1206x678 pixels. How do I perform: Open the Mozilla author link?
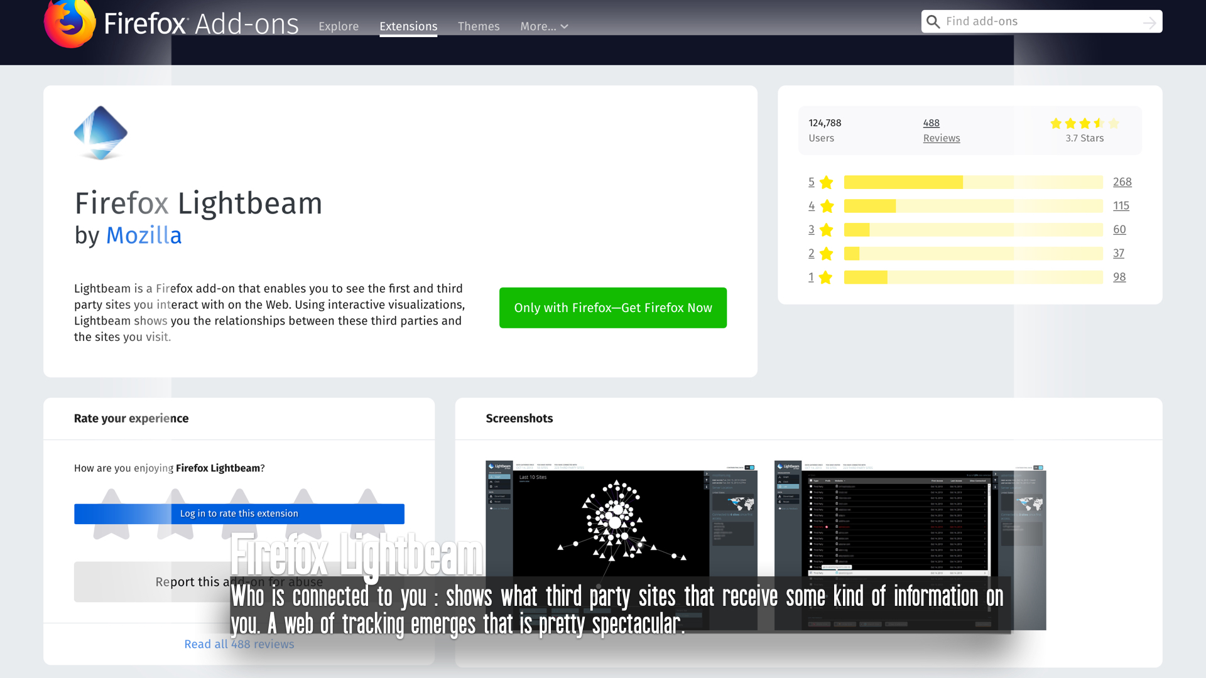[144, 235]
